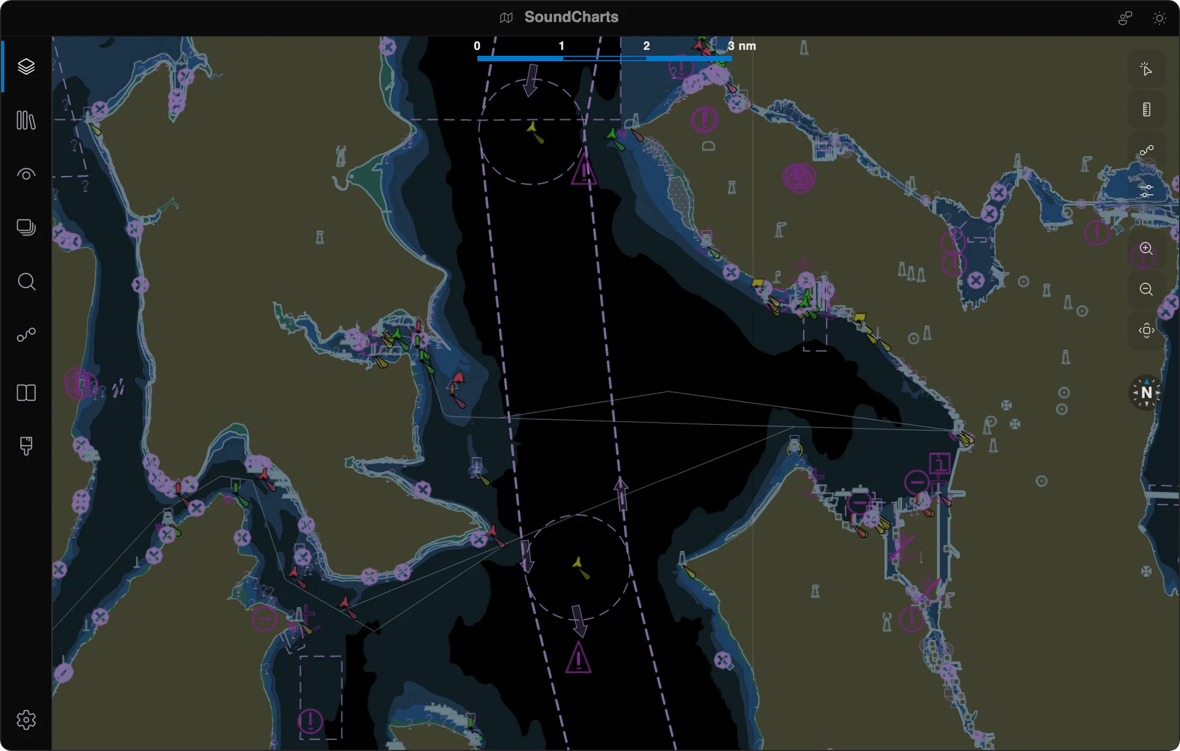Image resolution: width=1180 pixels, height=751 pixels.
Task: Click the upper precautionary area warning triangle
Action: [x=584, y=170]
